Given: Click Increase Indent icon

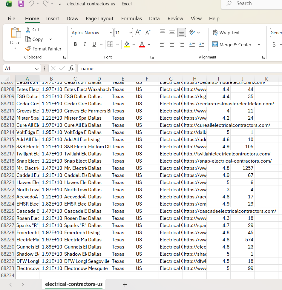Looking at the screenshot, I should (x=202, y=44).
